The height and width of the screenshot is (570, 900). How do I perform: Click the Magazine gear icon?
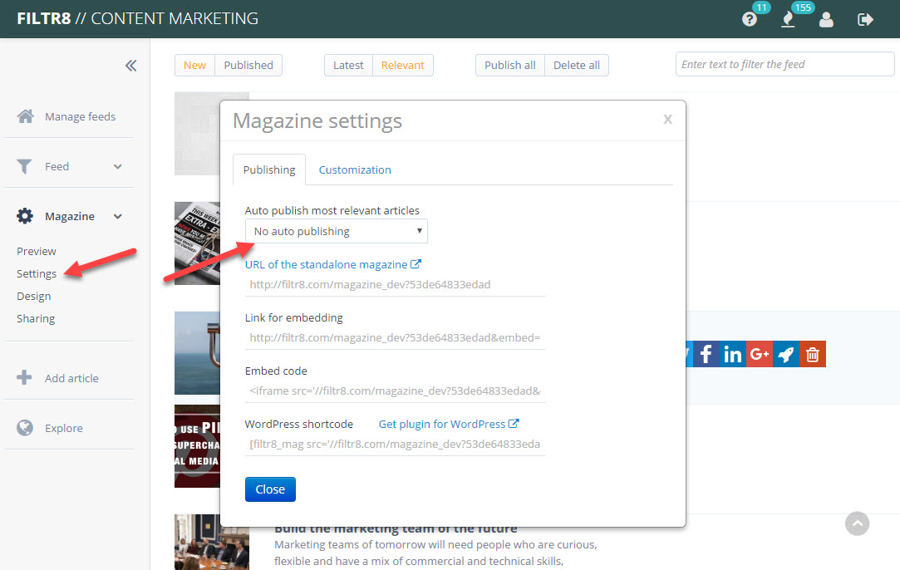coord(25,216)
